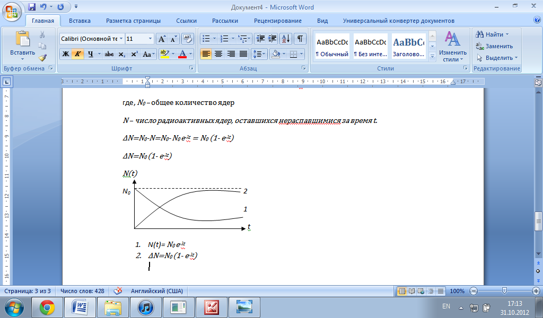Apply the yellow text highlight color
The width and height of the screenshot is (543, 318).
(164, 54)
